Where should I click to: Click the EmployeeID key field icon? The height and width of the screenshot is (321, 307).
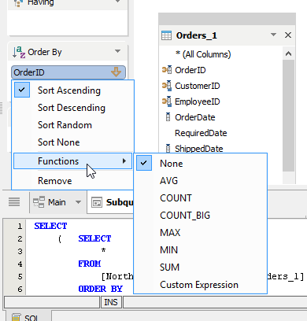coord(167,101)
